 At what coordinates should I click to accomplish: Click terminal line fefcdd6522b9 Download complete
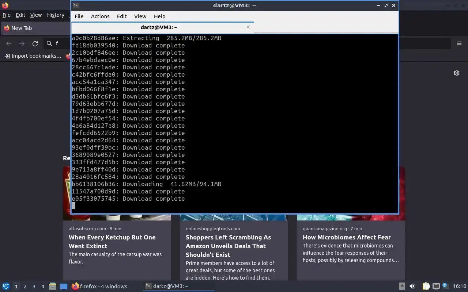tap(128, 133)
